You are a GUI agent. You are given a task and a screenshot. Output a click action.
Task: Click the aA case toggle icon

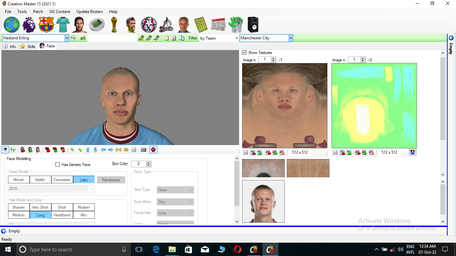(x=83, y=38)
